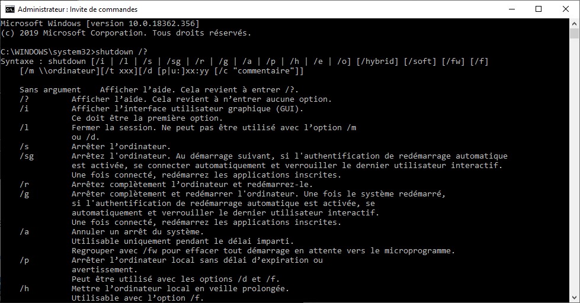
Task: Click the '/i' option in the help list
Action: 24,109
